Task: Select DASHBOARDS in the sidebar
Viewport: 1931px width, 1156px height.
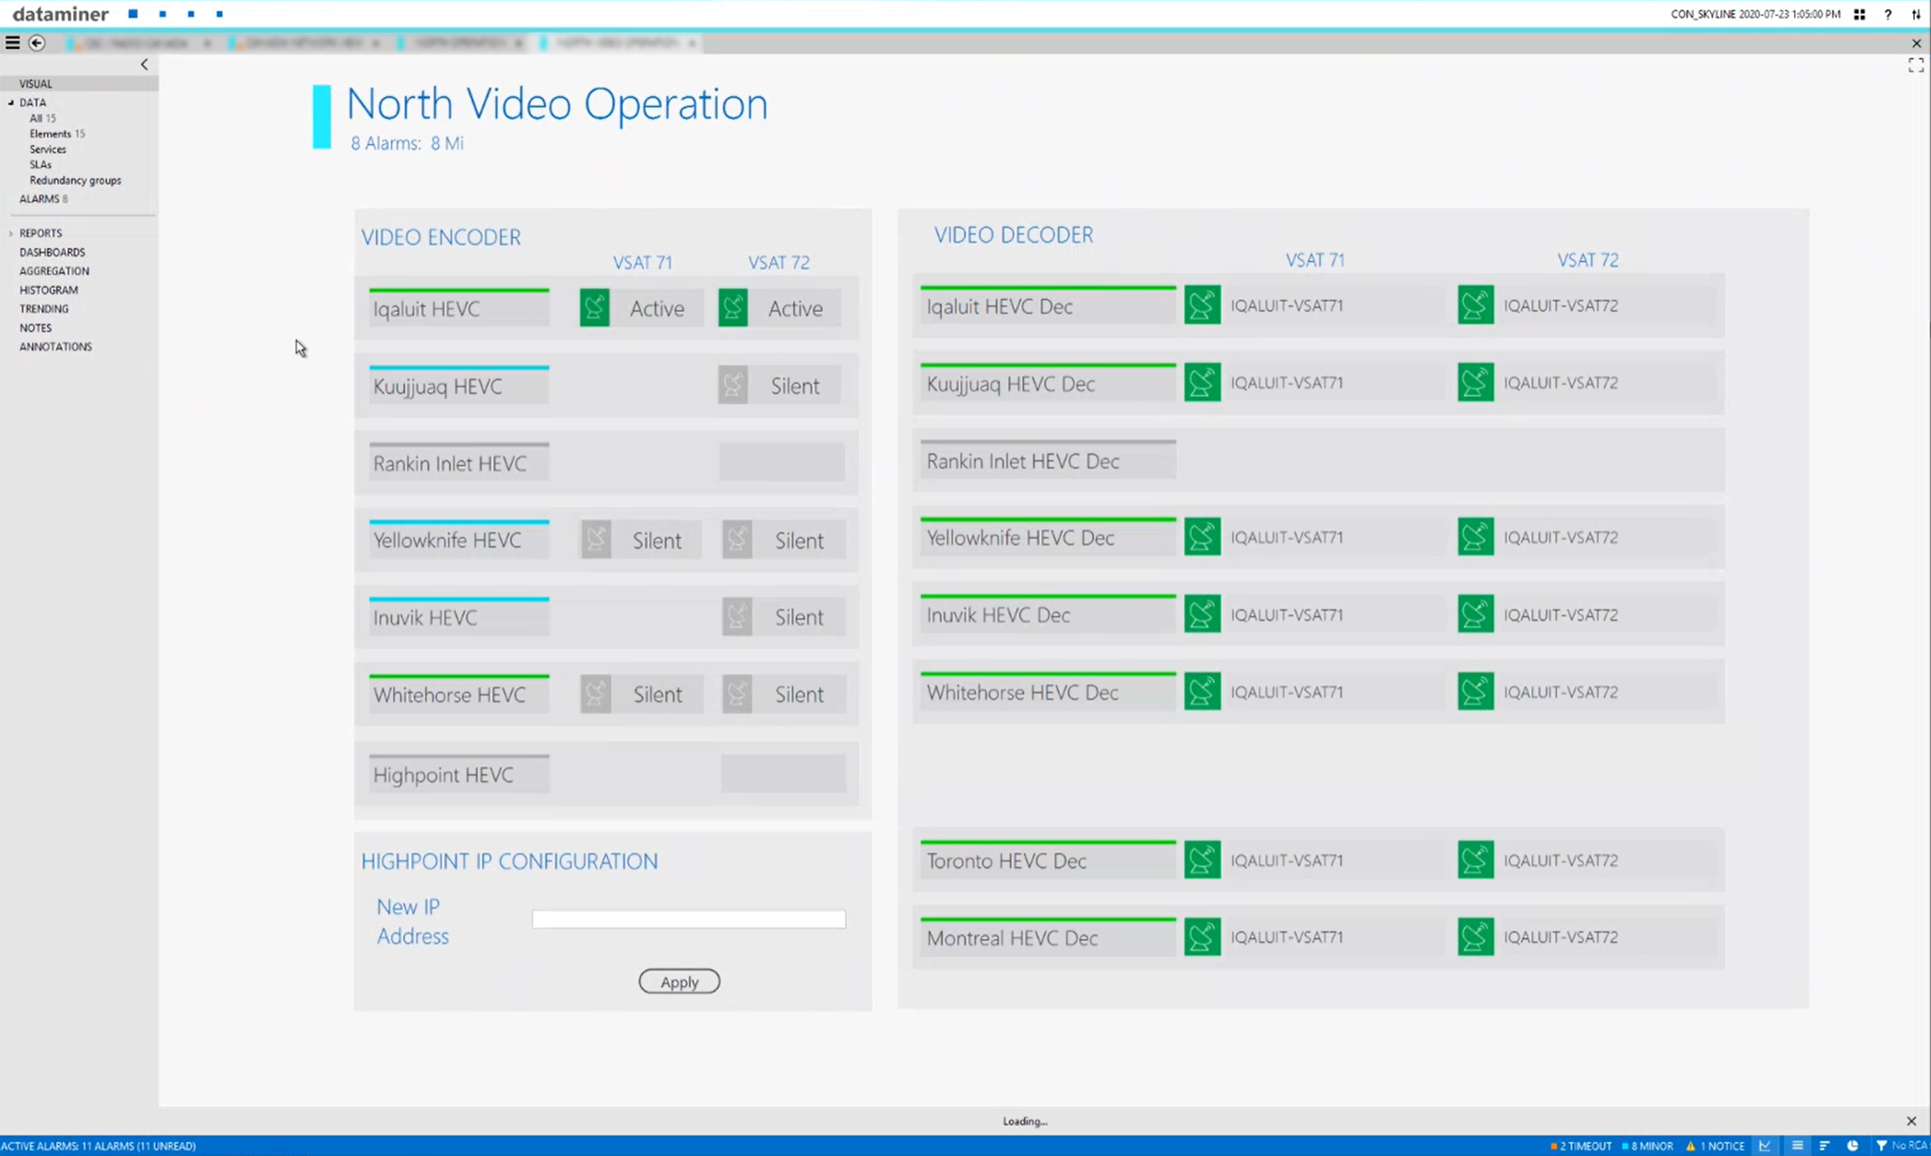Action: [53, 252]
